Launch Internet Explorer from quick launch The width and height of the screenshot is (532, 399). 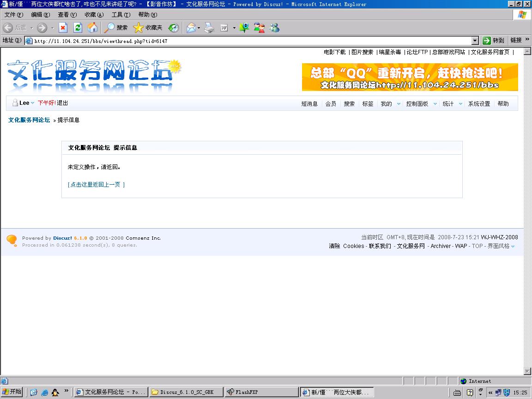[x=44, y=392]
